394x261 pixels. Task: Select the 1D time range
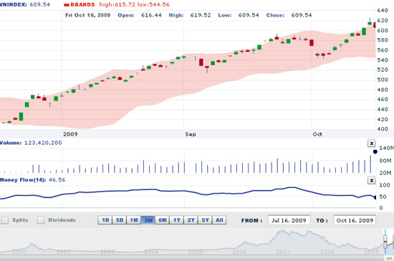[105, 220]
